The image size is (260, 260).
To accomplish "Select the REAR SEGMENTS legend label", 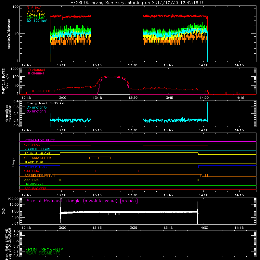I will pyautogui.click(x=43, y=253).
